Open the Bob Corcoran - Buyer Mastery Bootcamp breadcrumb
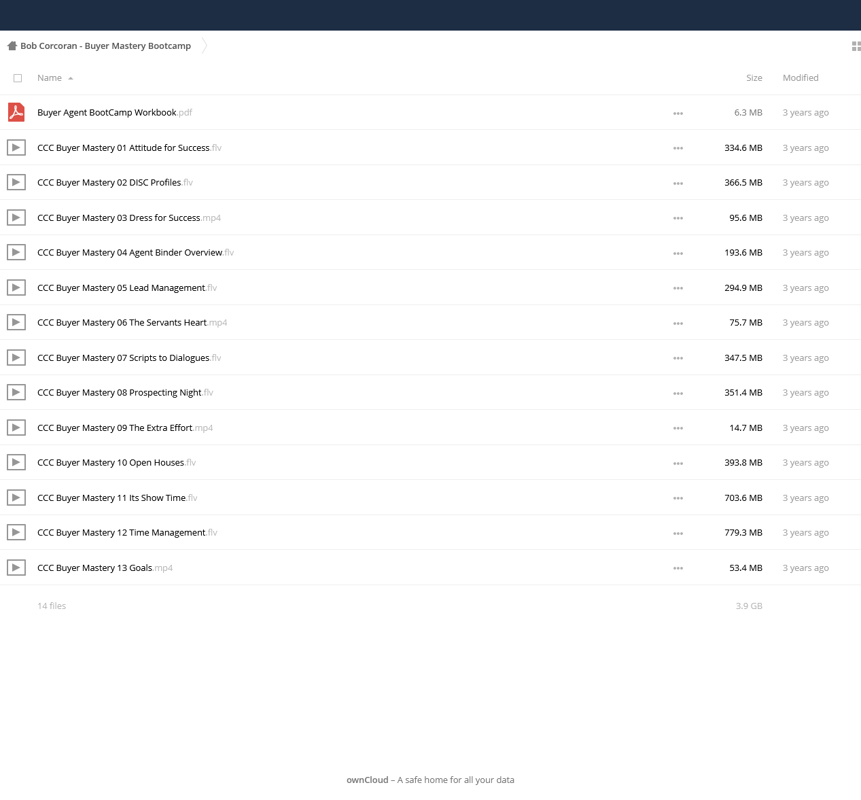 [105, 46]
